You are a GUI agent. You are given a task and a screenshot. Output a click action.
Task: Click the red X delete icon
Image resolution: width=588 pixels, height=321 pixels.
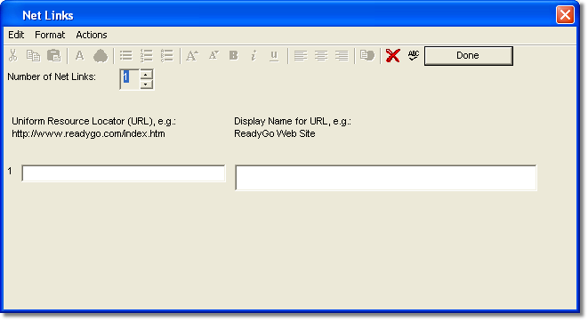tap(392, 56)
